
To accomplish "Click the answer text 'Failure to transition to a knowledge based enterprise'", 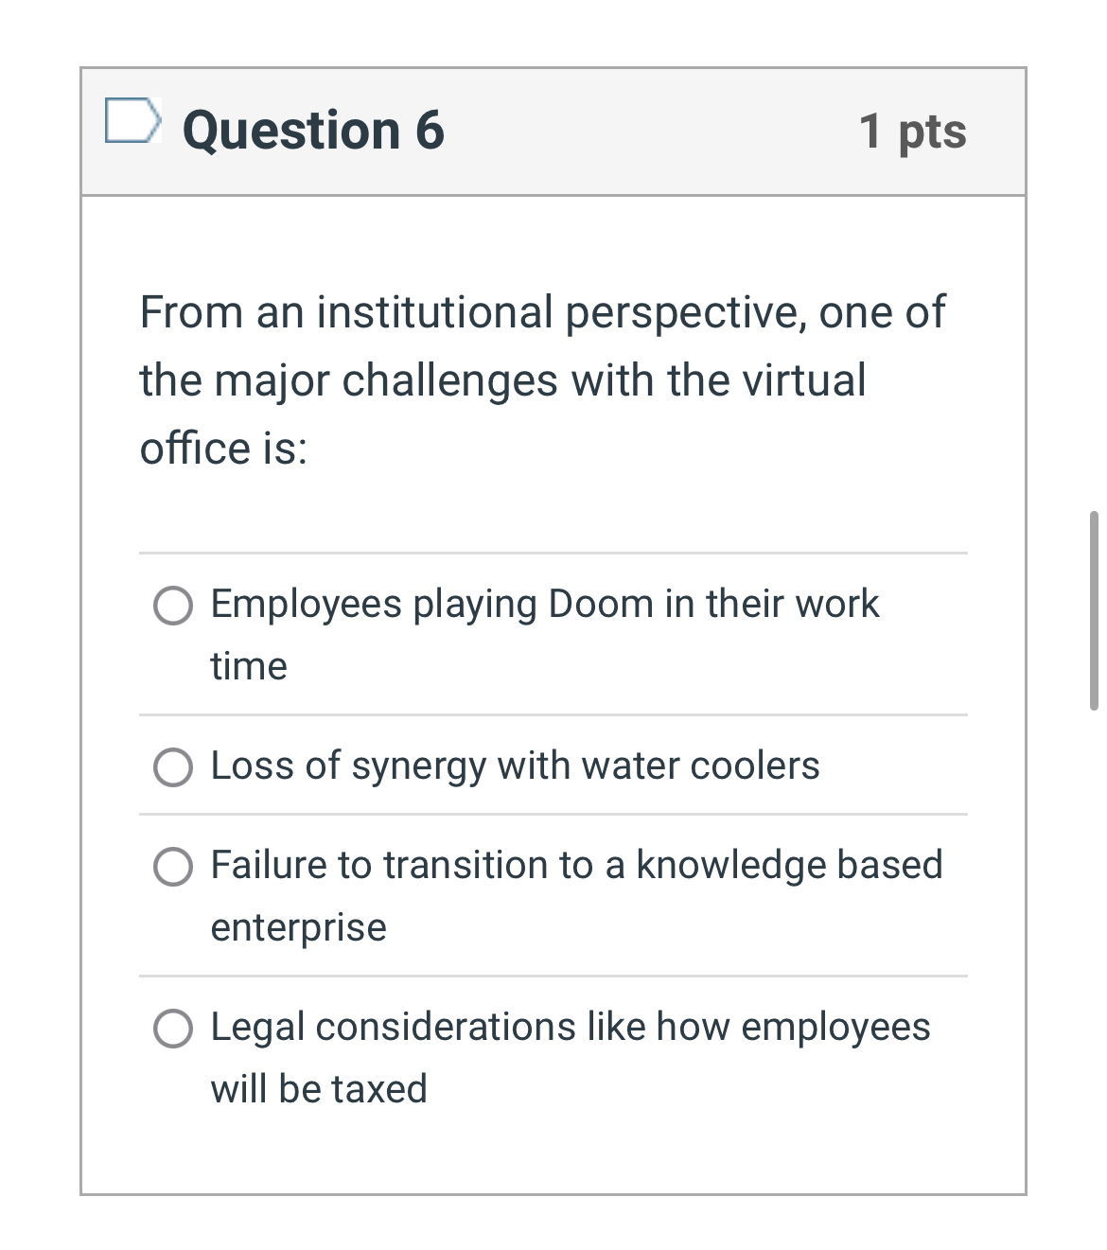I will click(x=575, y=865).
